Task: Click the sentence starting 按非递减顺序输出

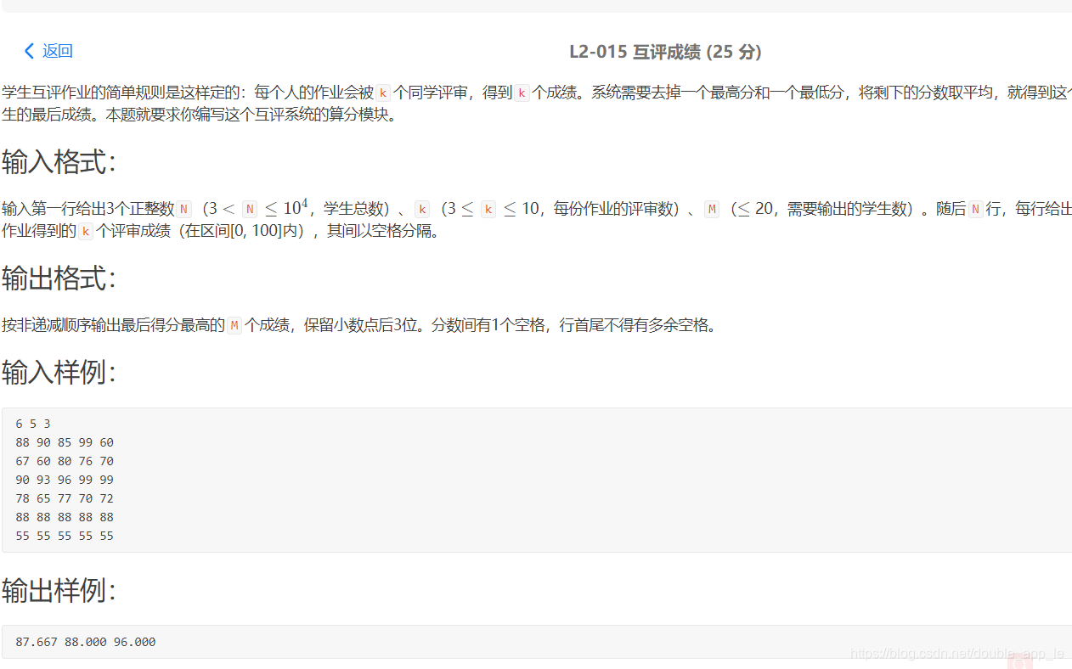Action: 359,325
